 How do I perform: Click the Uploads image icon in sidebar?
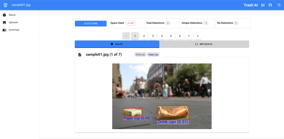(4, 23)
